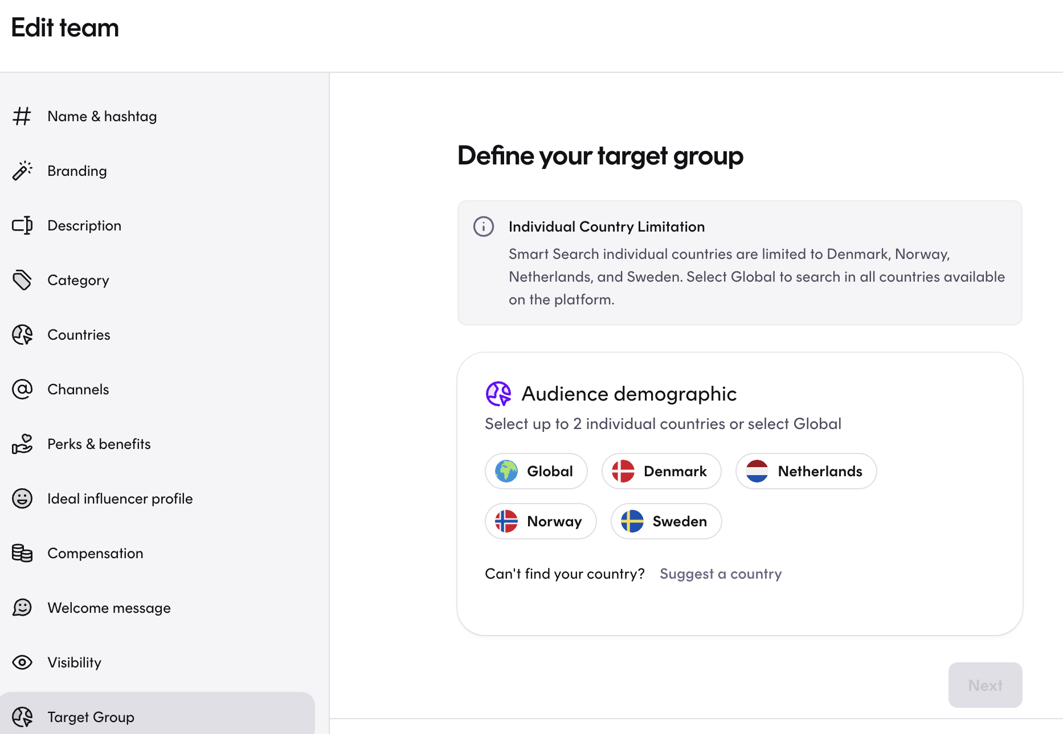This screenshot has height=734, width=1063.
Task: Toggle the Netherlands country chip
Action: [806, 471]
